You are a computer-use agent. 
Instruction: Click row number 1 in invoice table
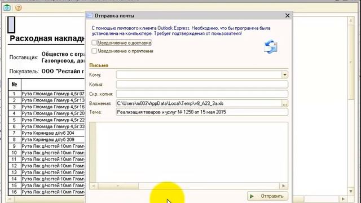point(14,94)
